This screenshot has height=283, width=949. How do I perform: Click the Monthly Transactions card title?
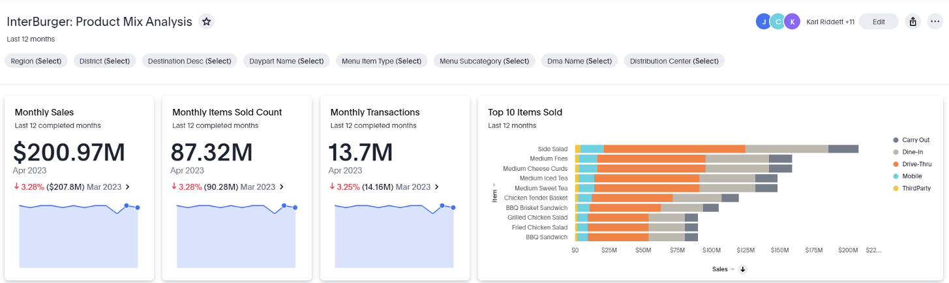click(x=375, y=112)
